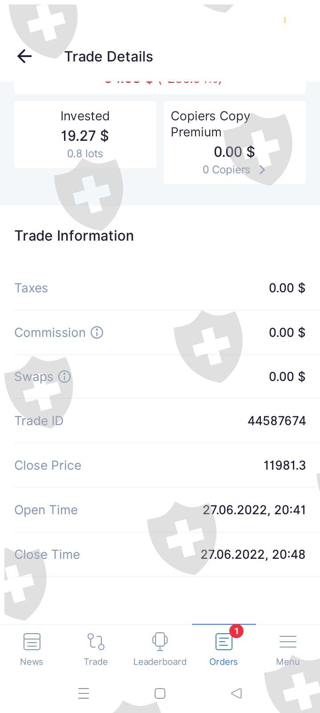320x713 pixels.
Task: Tap the Invested 19.27 $ card
Action: click(85, 135)
